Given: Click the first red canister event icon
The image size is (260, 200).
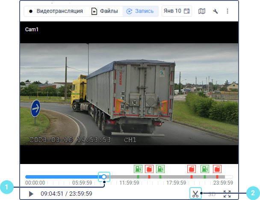Looking at the screenshot, I should pos(149,169).
